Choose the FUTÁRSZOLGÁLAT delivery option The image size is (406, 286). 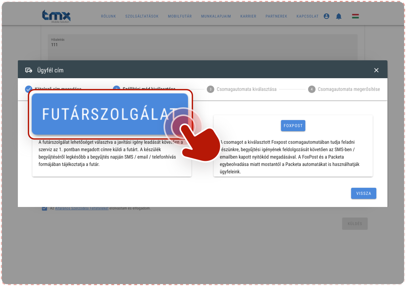pyautogui.click(x=110, y=114)
